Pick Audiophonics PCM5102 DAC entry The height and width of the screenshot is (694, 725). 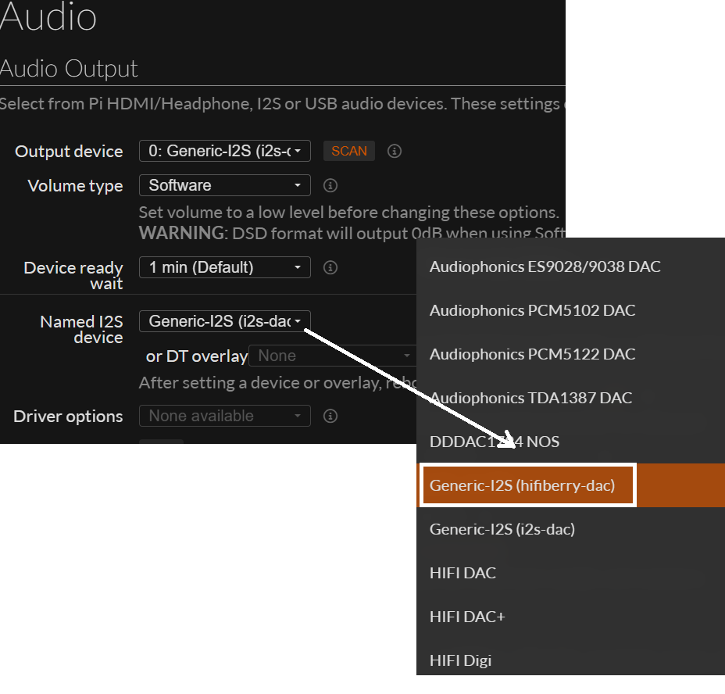(x=532, y=310)
